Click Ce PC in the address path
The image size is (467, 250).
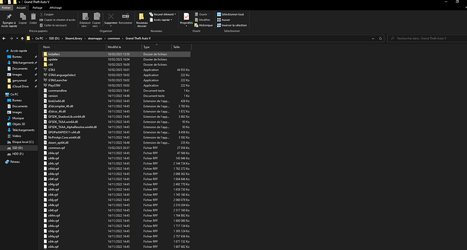[39, 39]
